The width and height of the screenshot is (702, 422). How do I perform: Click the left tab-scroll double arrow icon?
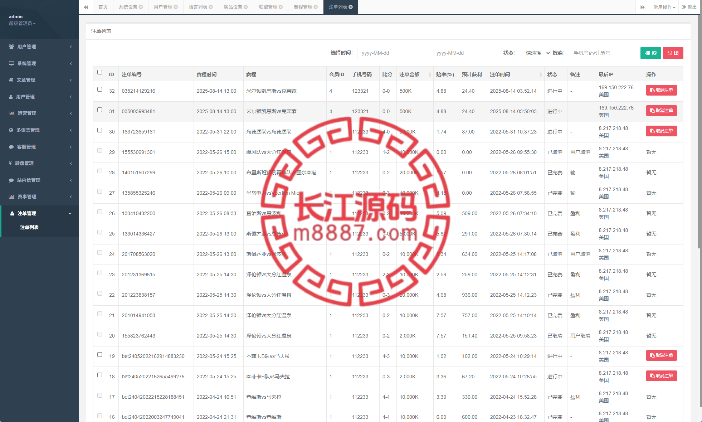pyautogui.click(x=86, y=7)
